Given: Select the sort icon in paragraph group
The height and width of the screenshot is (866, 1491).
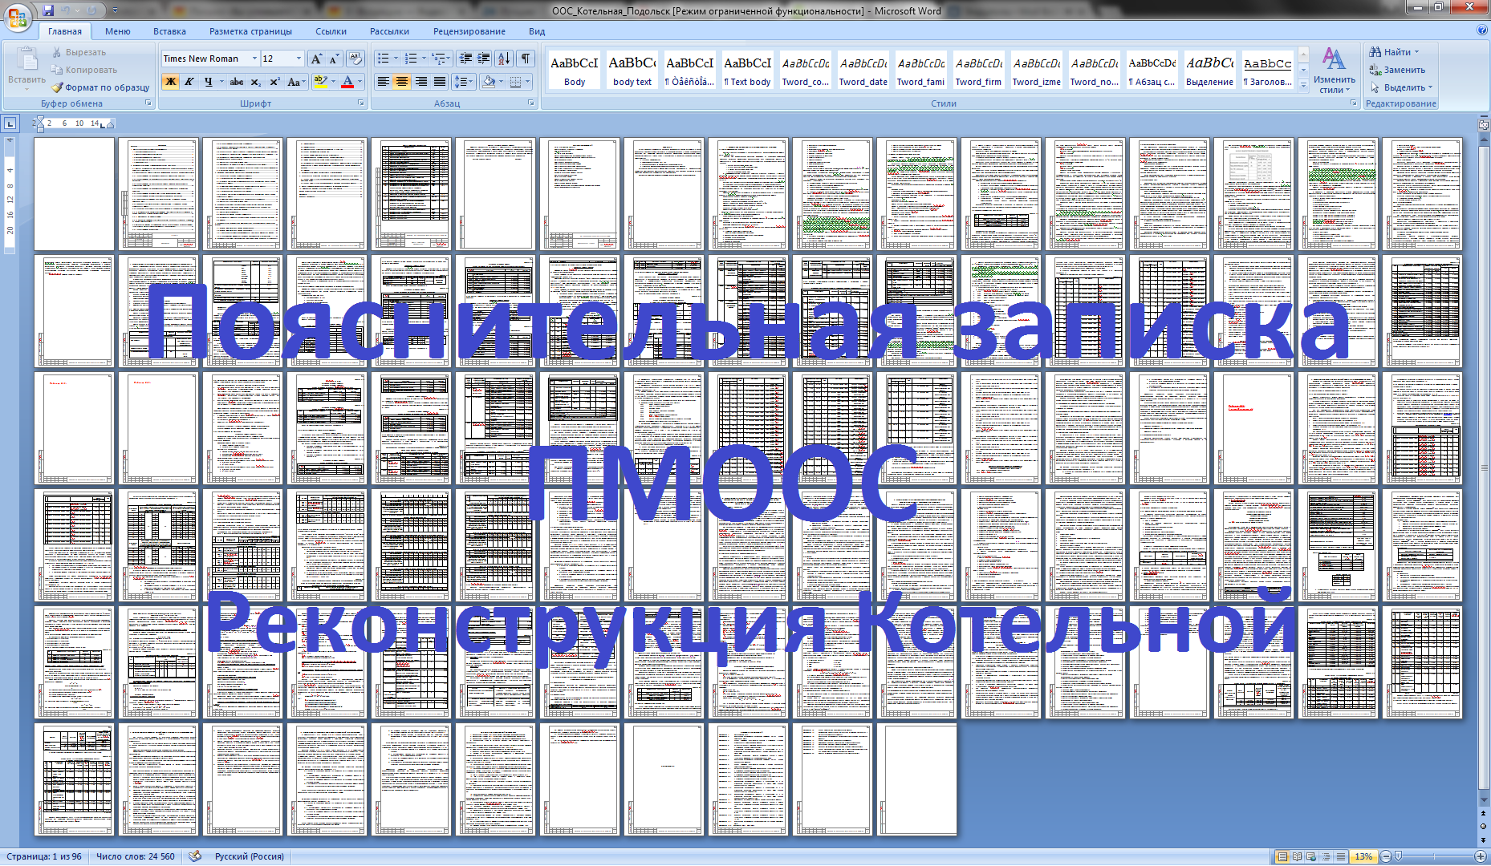Looking at the screenshot, I should point(504,59).
